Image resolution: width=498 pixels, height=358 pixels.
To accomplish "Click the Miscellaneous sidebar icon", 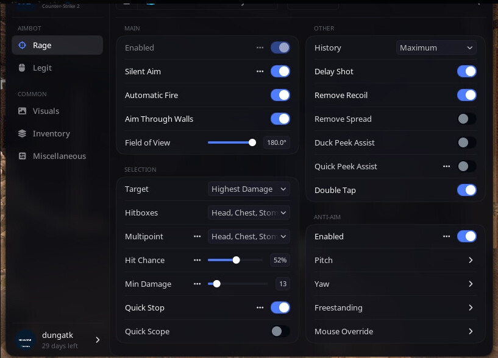I will [23, 156].
